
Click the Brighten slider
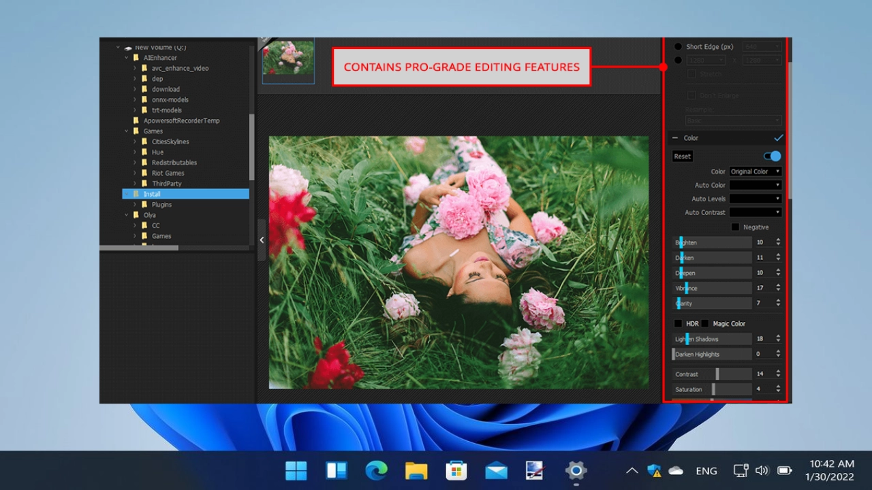(712, 242)
